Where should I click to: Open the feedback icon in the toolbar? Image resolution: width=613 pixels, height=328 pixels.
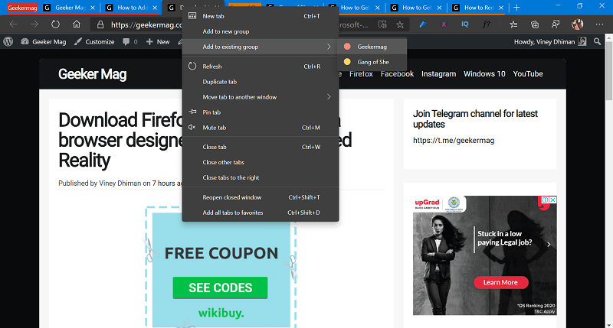click(x=556, y=24)
